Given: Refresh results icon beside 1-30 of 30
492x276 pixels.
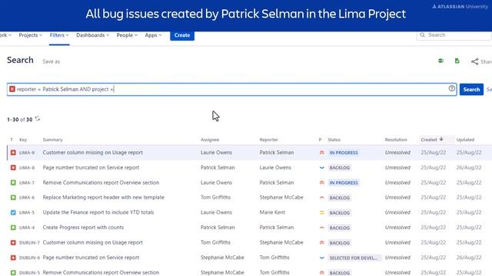Looking at the screenshot, I should click(38, 119).
